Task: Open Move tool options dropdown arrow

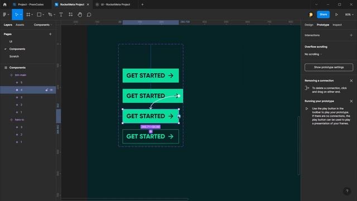Action: point(21,15)
